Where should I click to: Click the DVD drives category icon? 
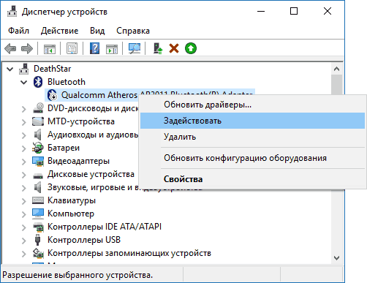(38, 108)
